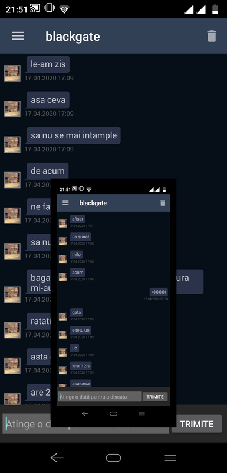Viewport: 227px width, 473px height.
Task: Tap the avatar next to the 'asa ceva' message
Action: click(x=12, y=109)
